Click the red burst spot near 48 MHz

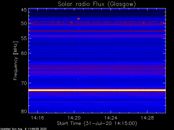click(78, 19)
